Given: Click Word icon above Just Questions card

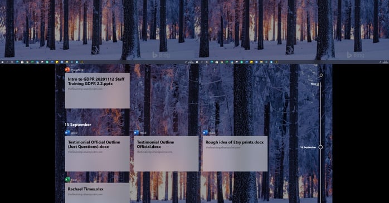Looking at the screenshot, I should tap(67, 133).
